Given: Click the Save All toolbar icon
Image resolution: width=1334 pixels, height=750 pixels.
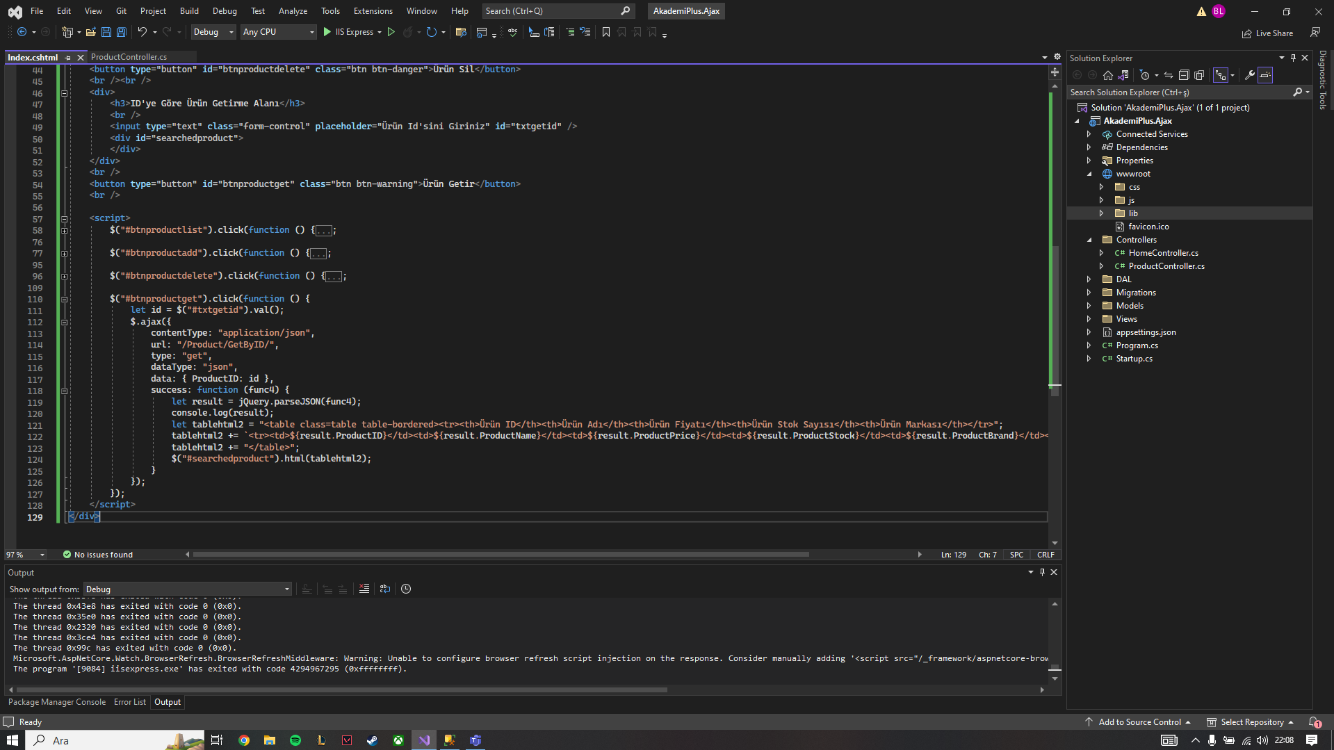Looking at the screenshot, I should (x=121, y=32).
